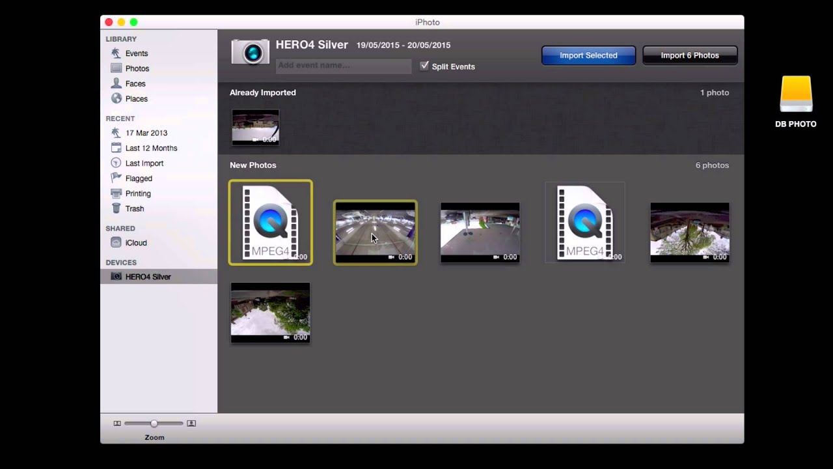Select Photos label in the sidebar
The width and height of the screenshot is (833, 469).
pyautogui.click(x=137, y=68)
